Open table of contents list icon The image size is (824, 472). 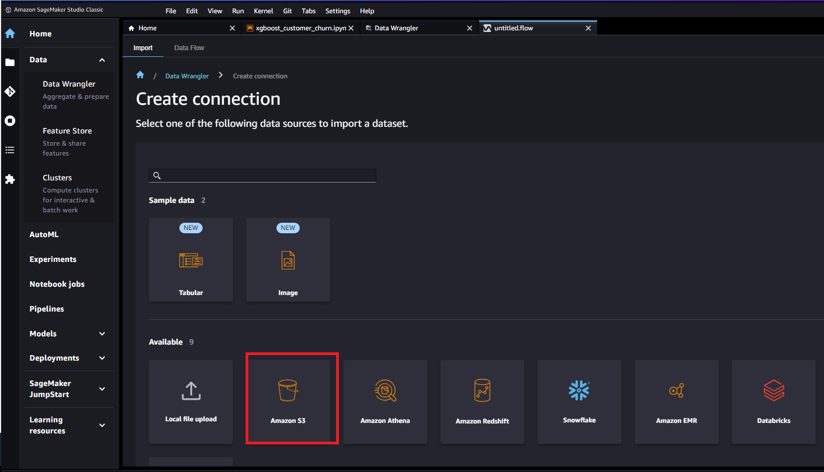point(10,150)
